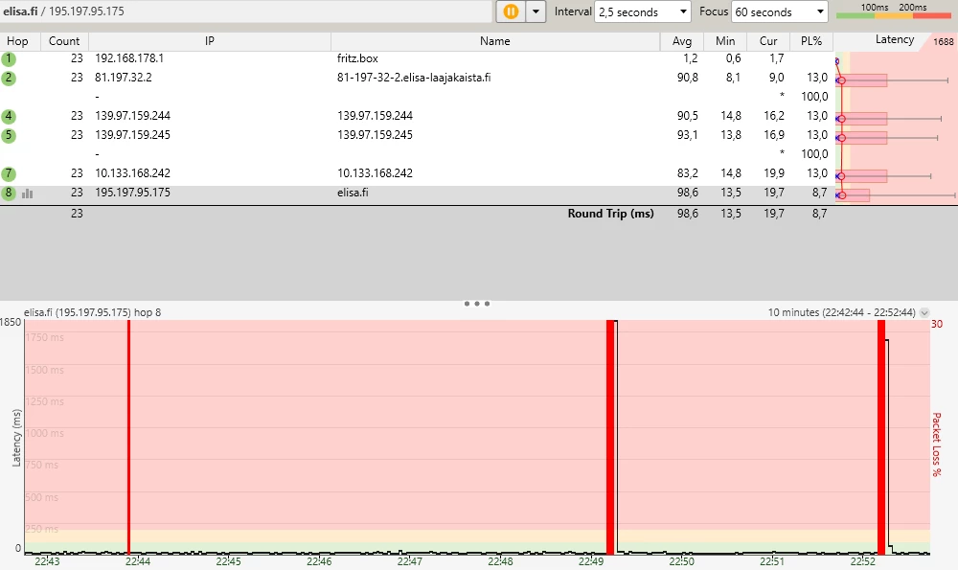958x570 pixels.
Task: Click the red packet loss bar near 22:49
Action: [609, 437]
